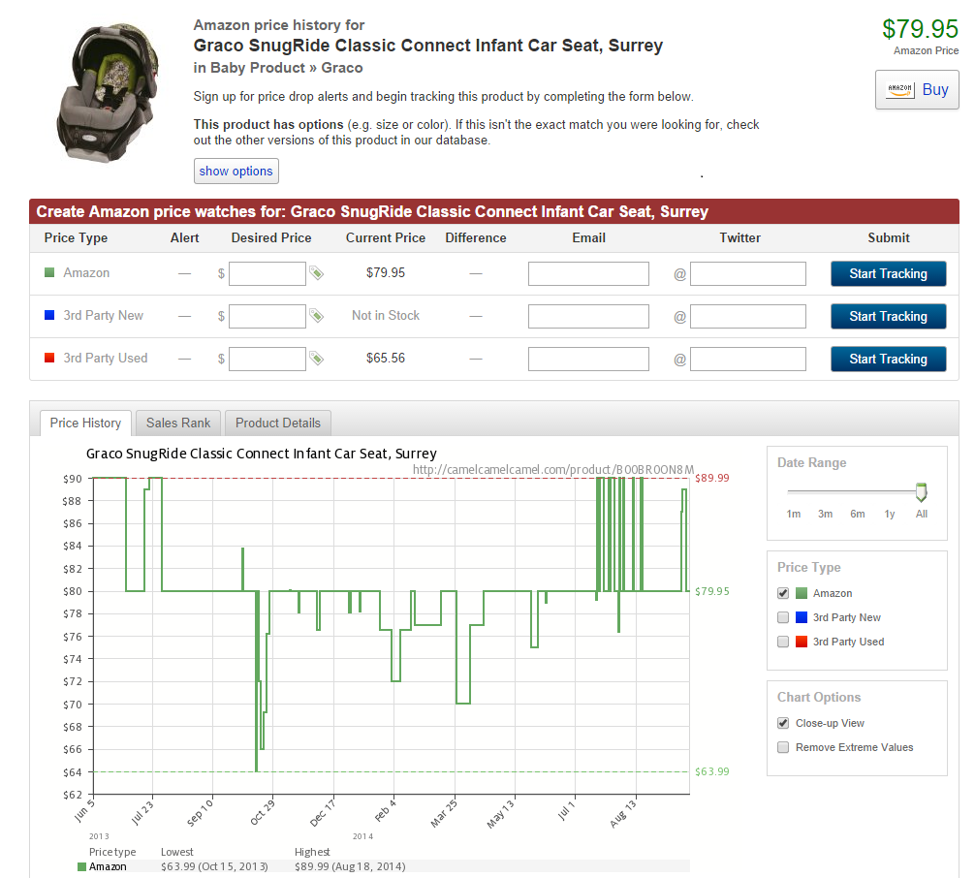The width and height of the screenshot is (975, 878).
Task: Click the tag icon in 3rd Party New row
Action: click(x=317, y=316)
